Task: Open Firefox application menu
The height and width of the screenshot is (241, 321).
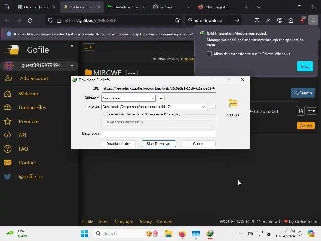Action: [313, 20]
